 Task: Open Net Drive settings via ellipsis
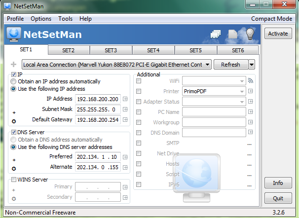click(x=250, y=155)
